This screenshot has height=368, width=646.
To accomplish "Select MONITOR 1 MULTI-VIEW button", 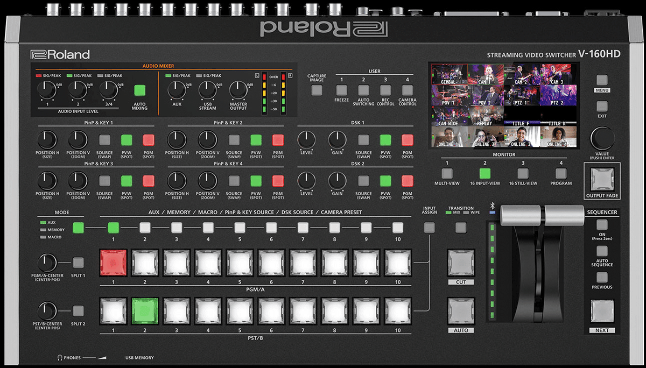I will click(x=447, y=173).
